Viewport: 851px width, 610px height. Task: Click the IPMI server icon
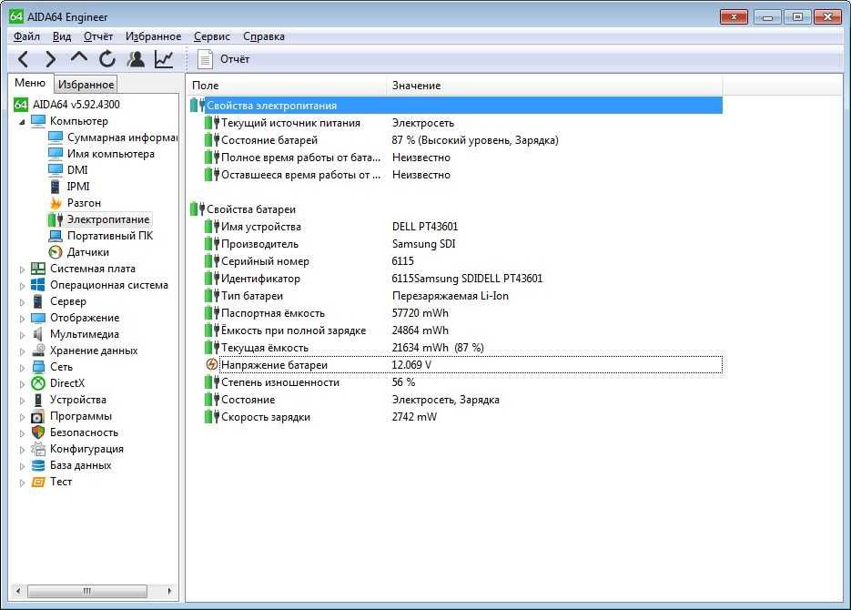[x=55, y=187]
